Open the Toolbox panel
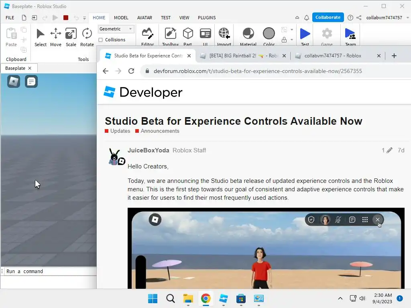This screenshot has height=308, width=411. click(x=170, y=36)
